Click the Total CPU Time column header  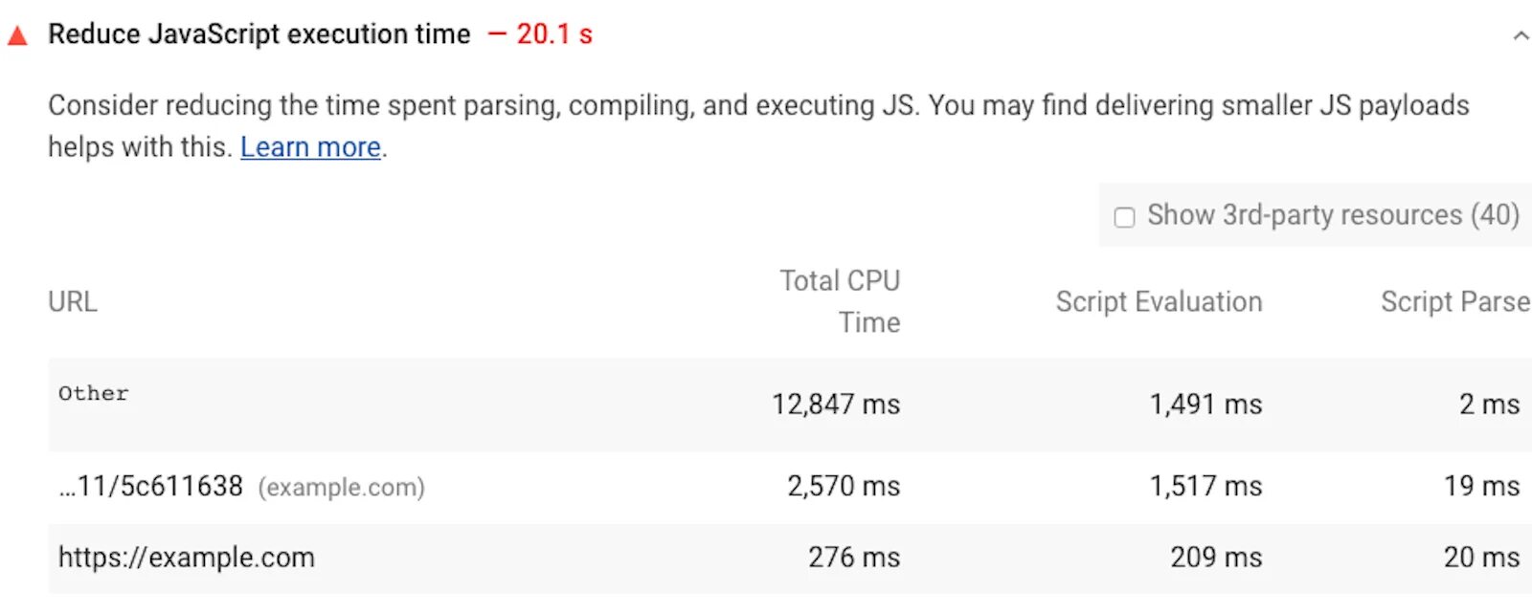pyautogui.click(x=840, y=301)
